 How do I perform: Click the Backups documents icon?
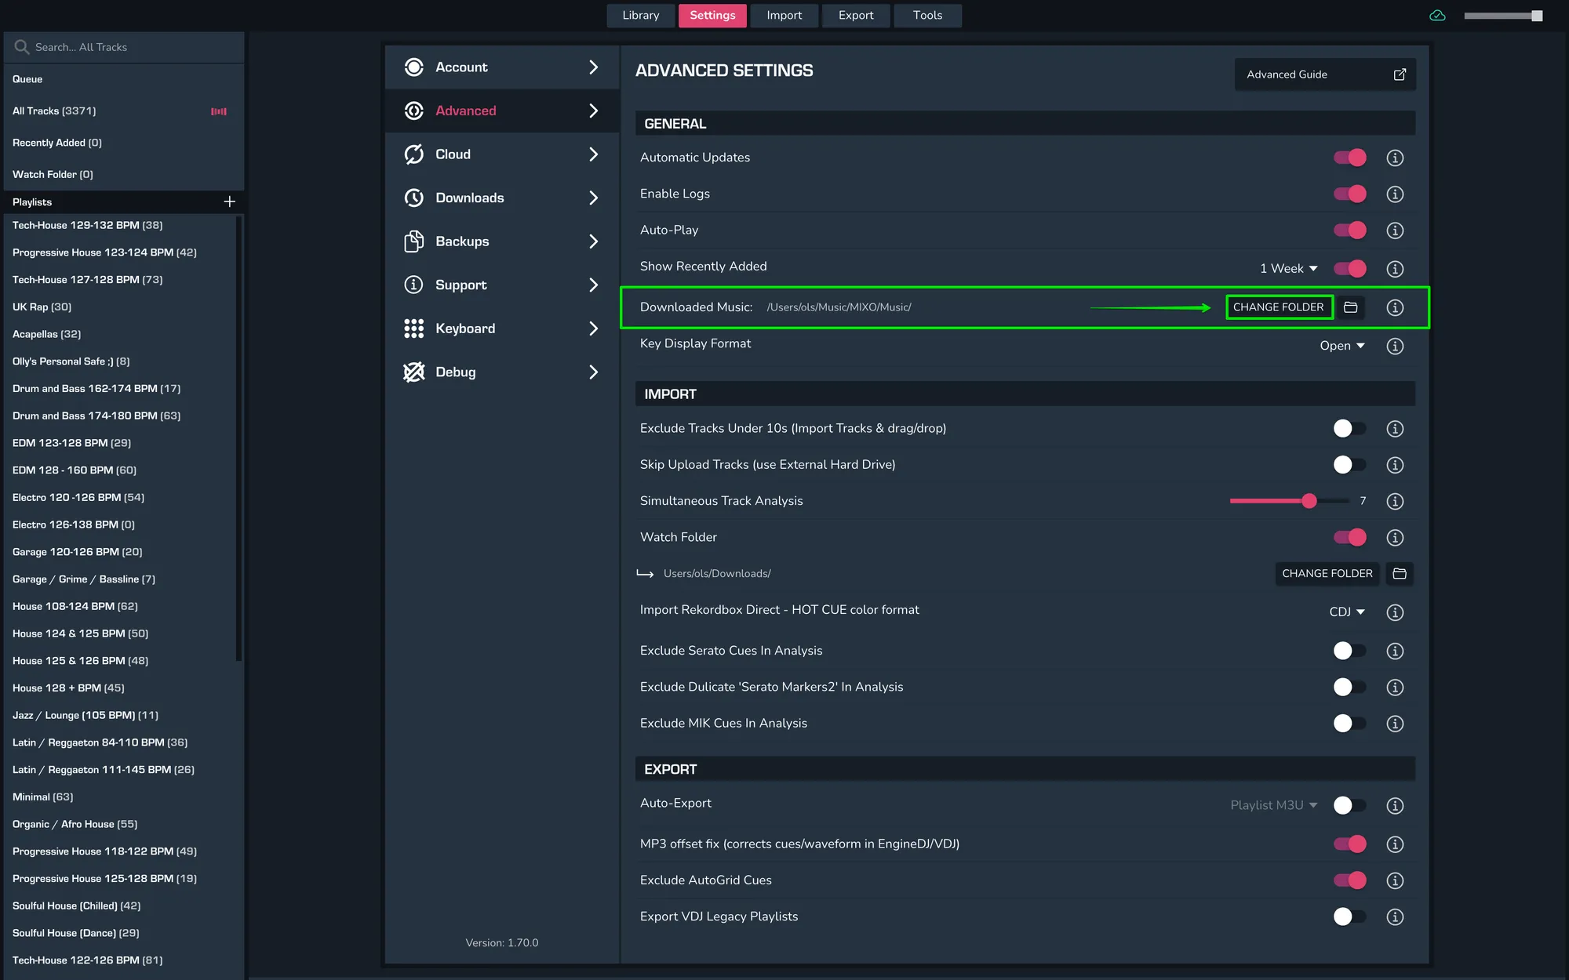click(x=413, y=241)
